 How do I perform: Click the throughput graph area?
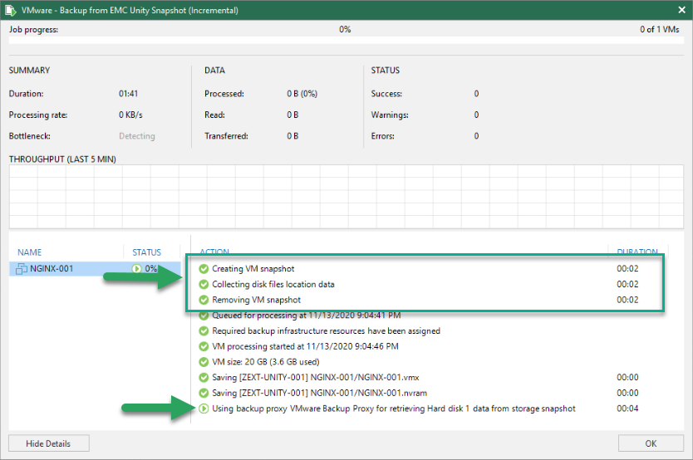click(346, 197)
